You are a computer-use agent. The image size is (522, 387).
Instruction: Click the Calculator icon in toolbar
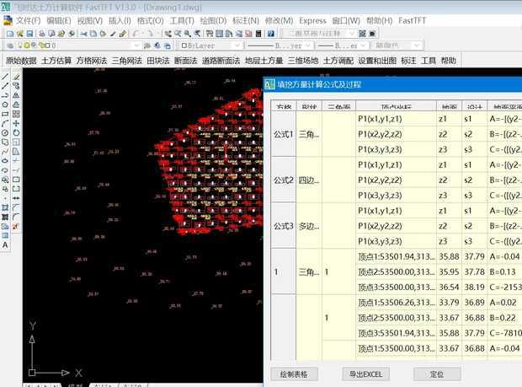click(x=258, y=34)
